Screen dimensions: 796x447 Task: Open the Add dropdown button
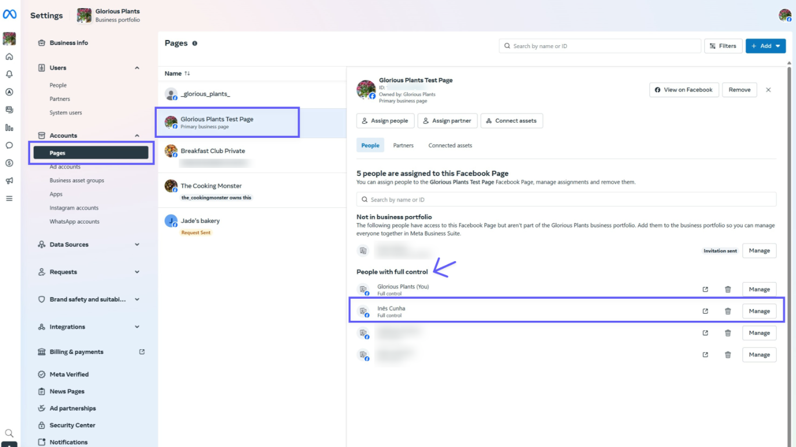click(x=765, y=46)
